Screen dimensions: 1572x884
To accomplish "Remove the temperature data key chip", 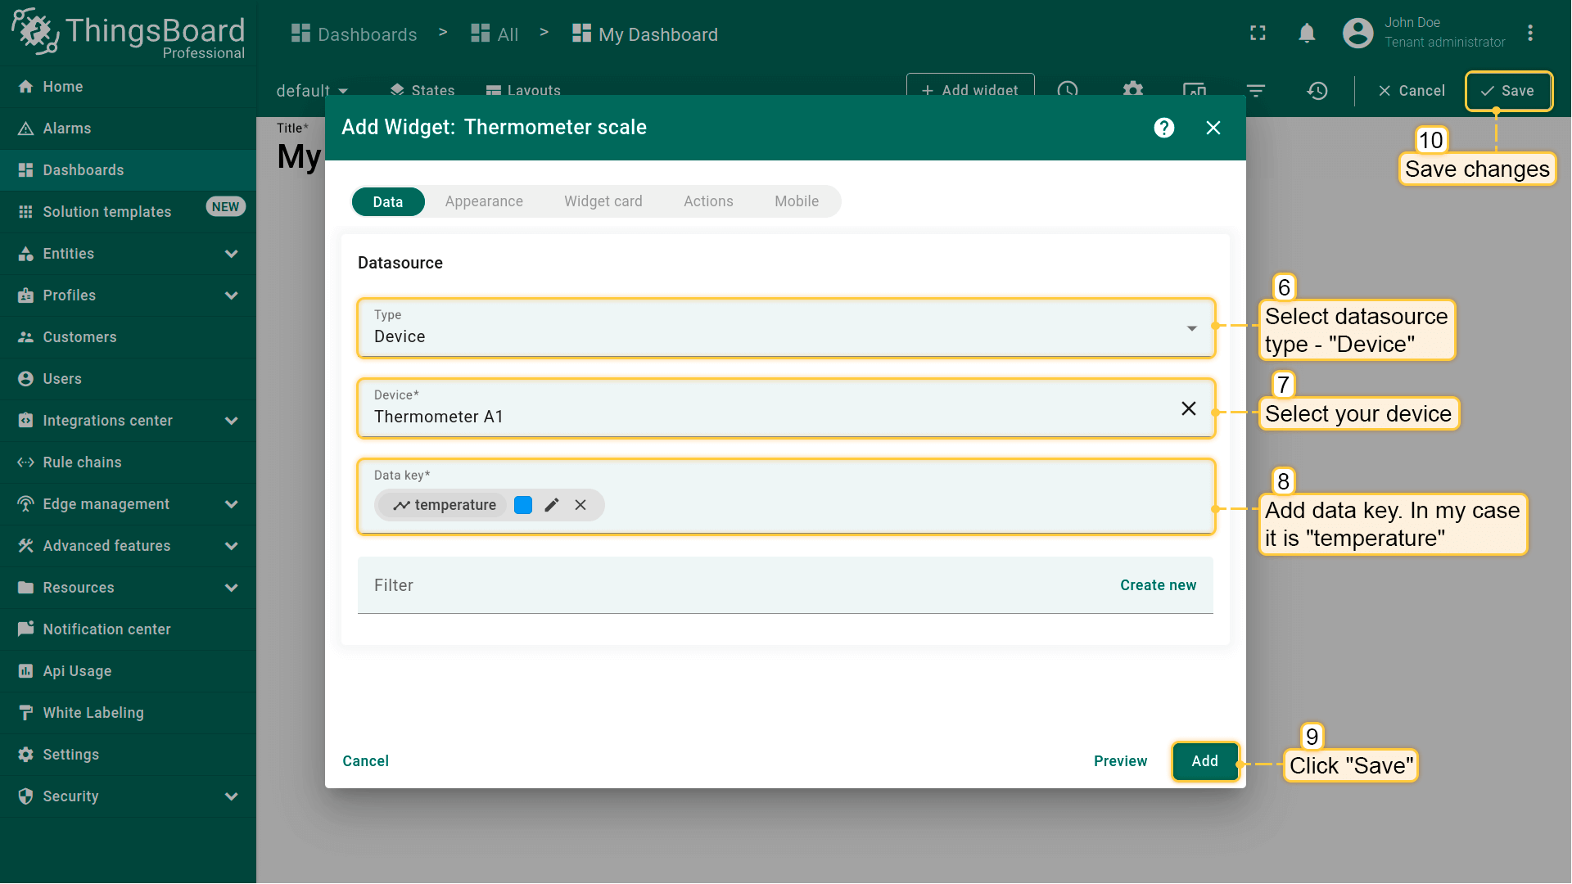I will click(x=580, y=505).
